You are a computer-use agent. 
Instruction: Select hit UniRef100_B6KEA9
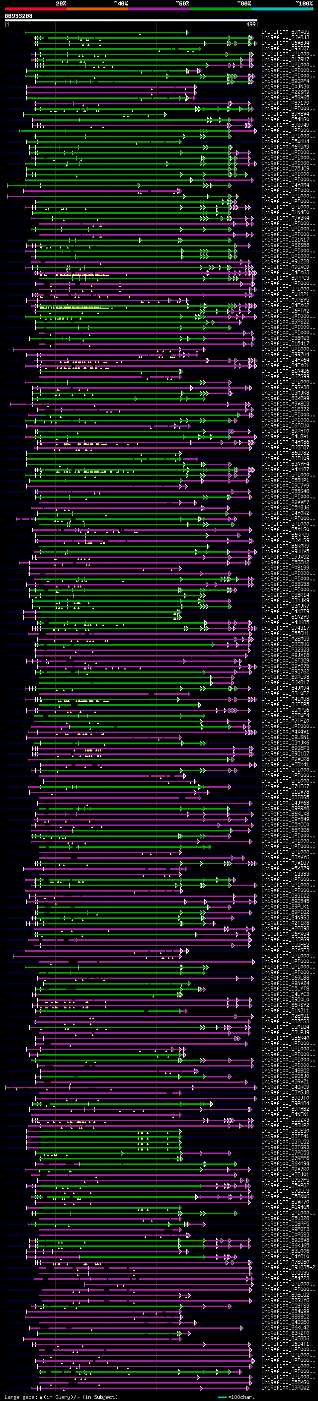click(x=285, y=399)
